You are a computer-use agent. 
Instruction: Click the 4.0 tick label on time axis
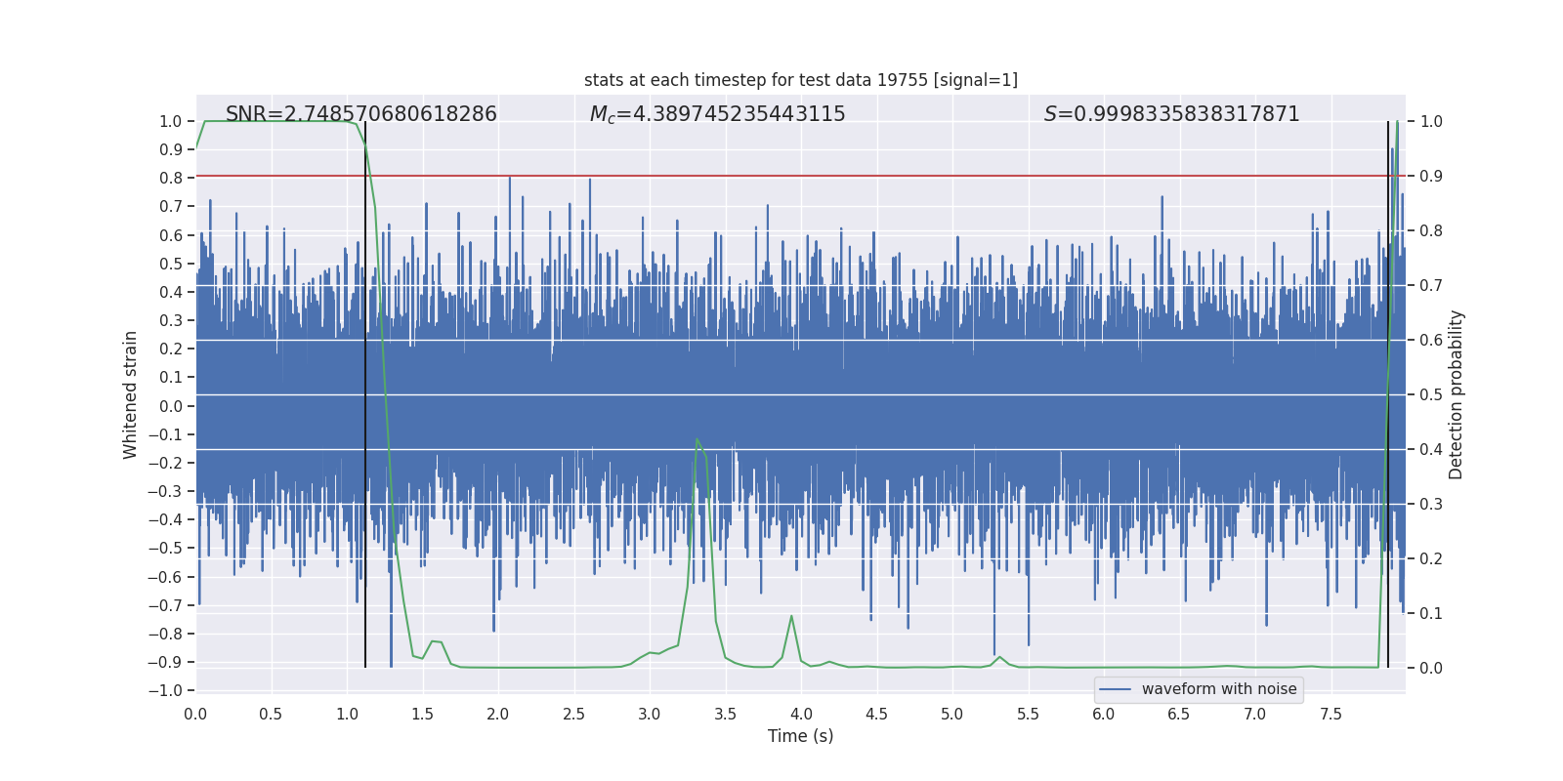pos(801,715)
